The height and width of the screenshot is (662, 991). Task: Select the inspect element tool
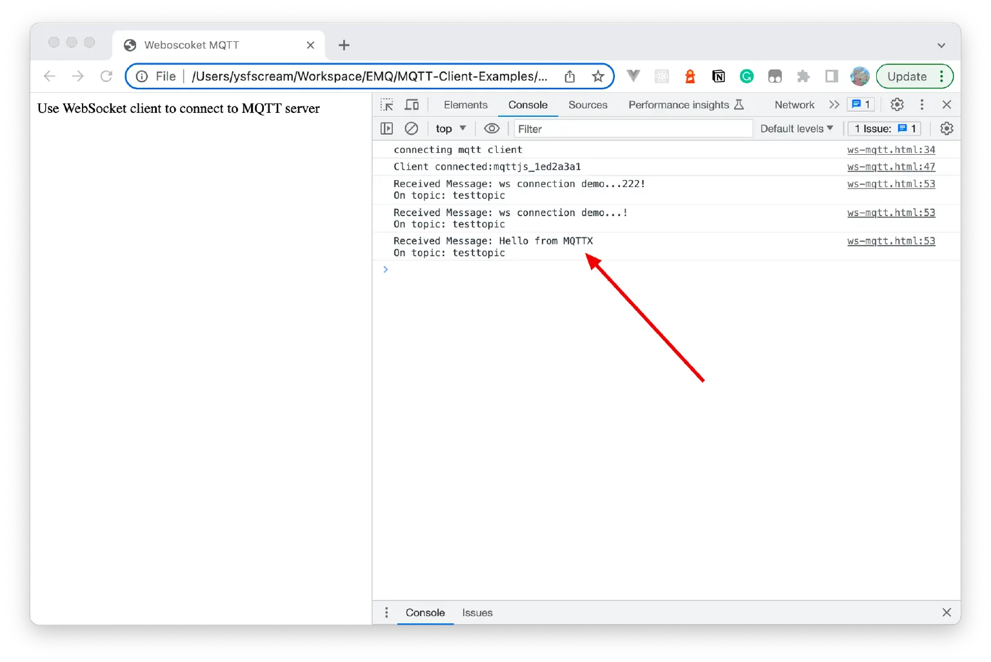pos(387,104)
